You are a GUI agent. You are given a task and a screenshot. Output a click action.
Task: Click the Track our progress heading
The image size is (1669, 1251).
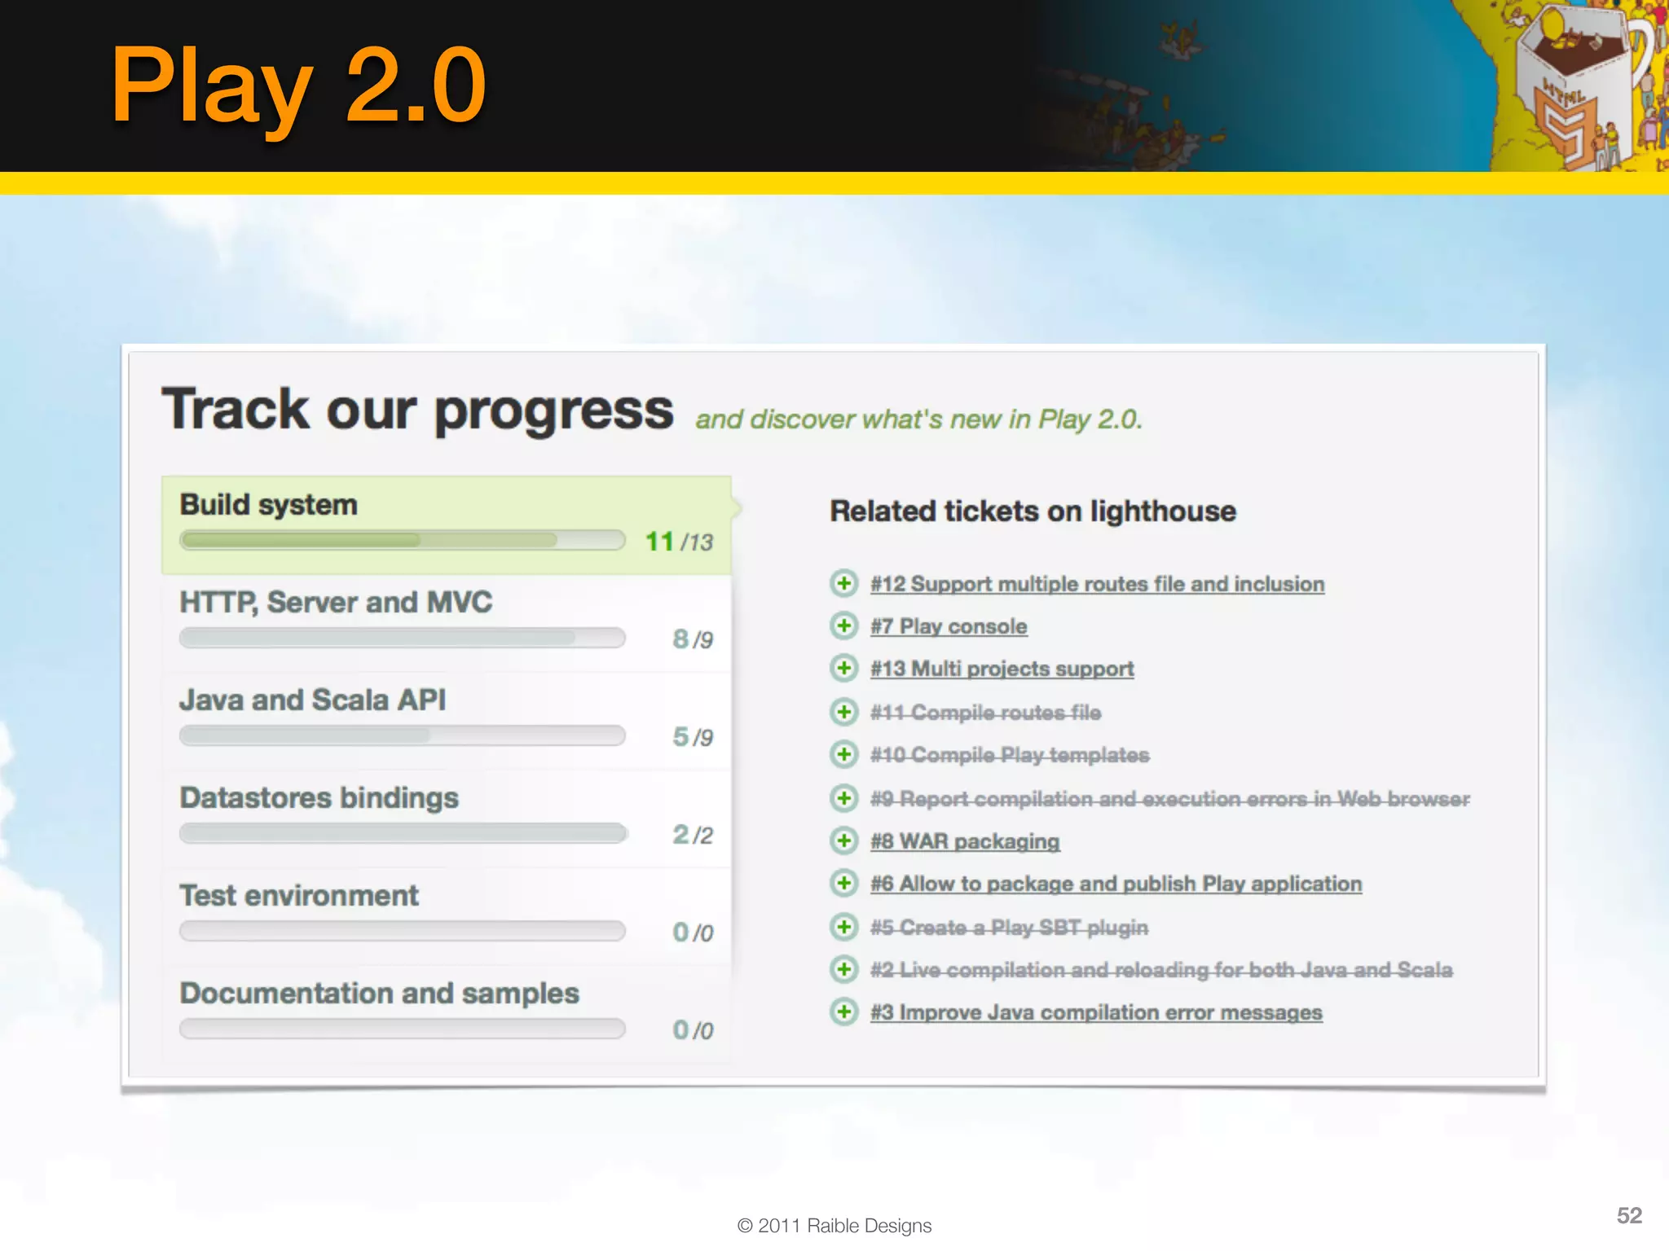[417, 410]
